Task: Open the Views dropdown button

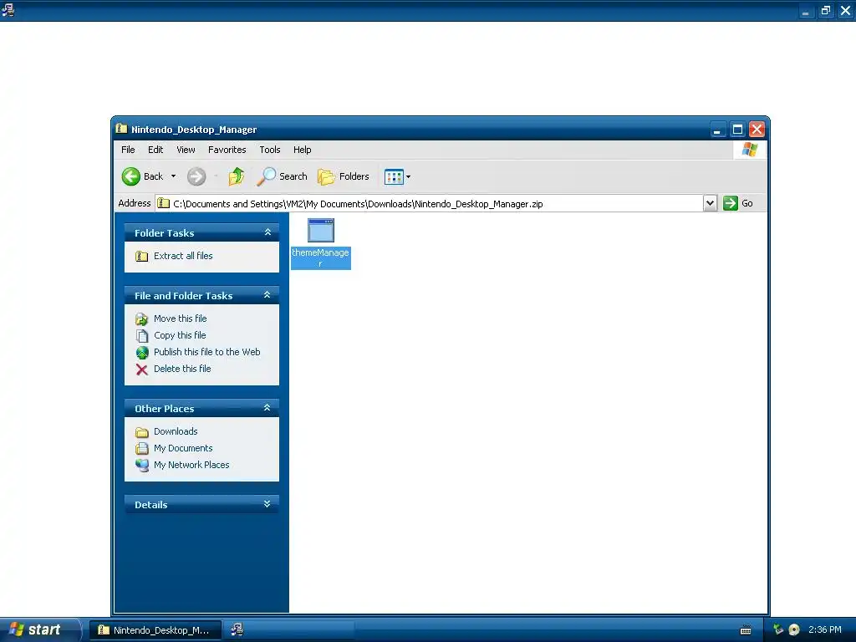Action: [x=397, y=176]
